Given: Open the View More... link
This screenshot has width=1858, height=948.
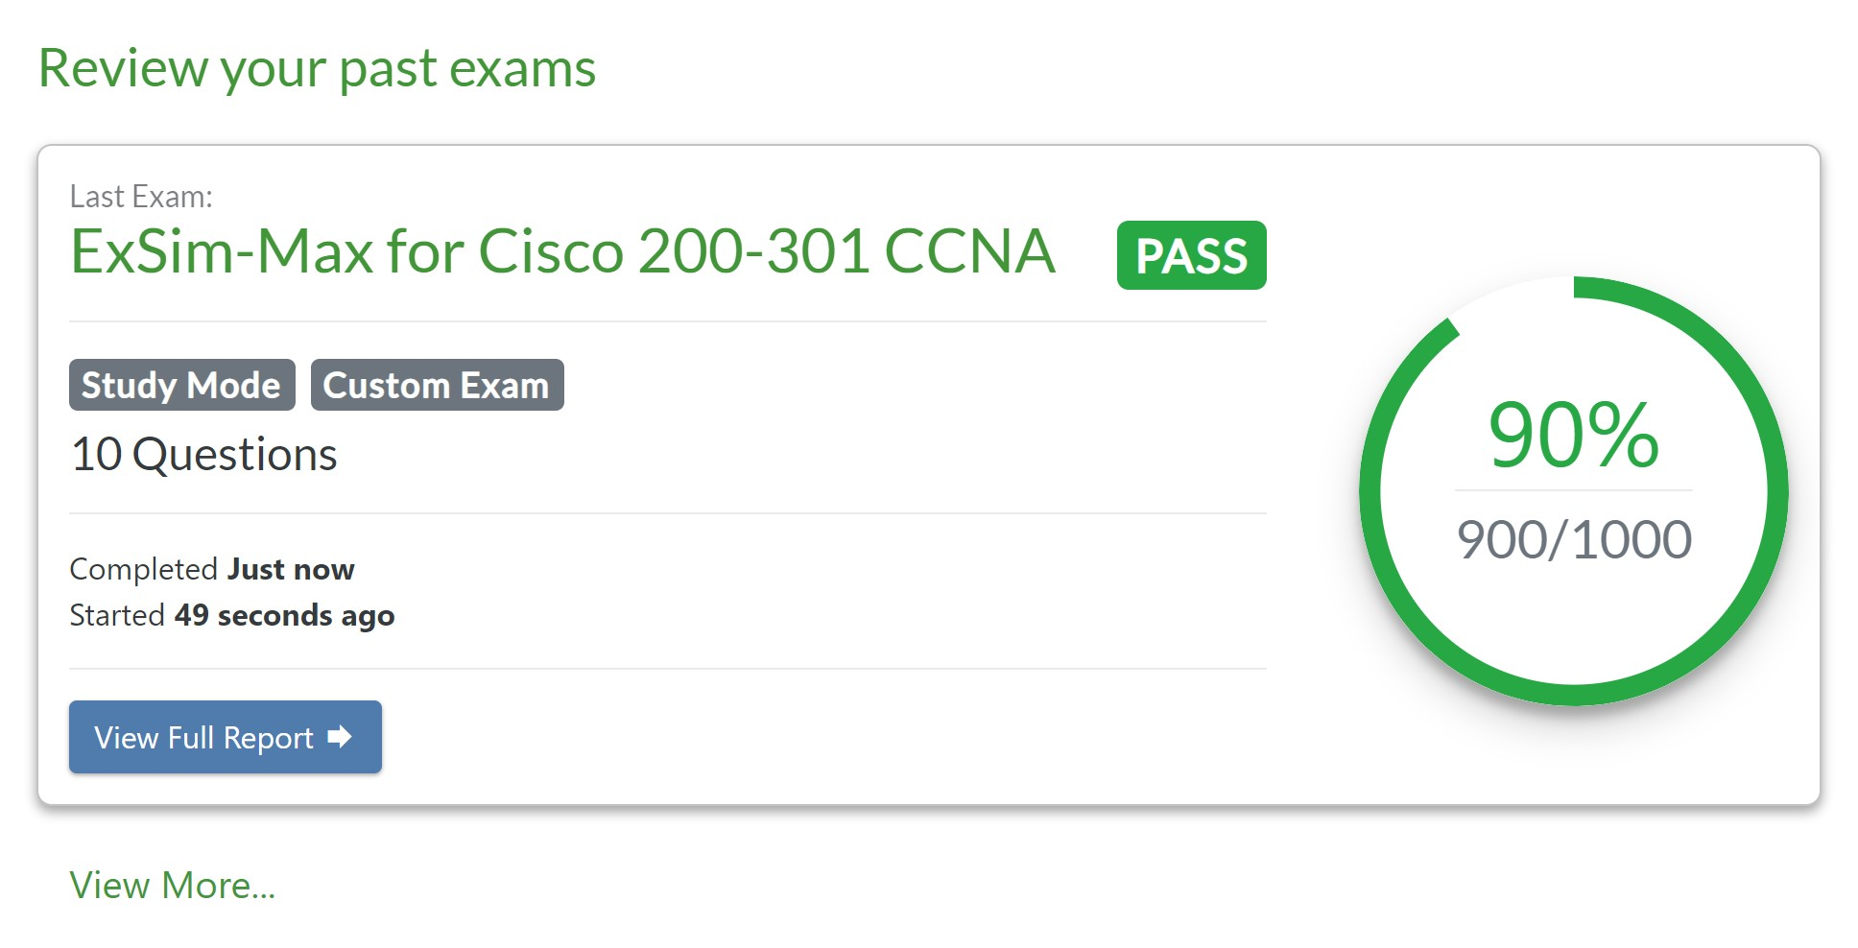Looking at the screenshot, I should click(x=172, y=886).
